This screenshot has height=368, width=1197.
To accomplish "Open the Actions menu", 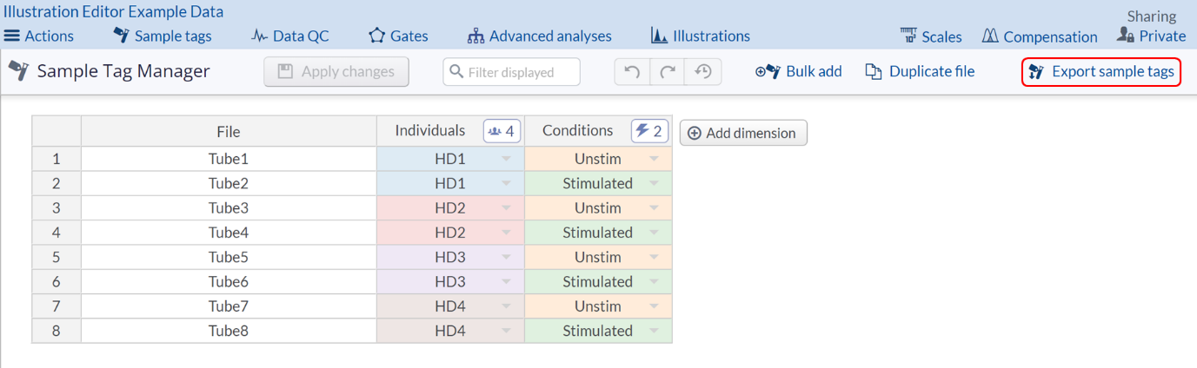I will point(39,36).
